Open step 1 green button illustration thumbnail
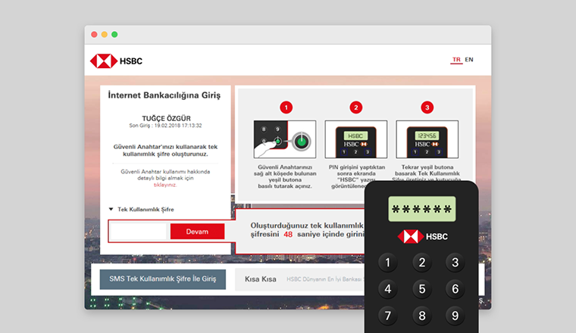 point(285,139)
